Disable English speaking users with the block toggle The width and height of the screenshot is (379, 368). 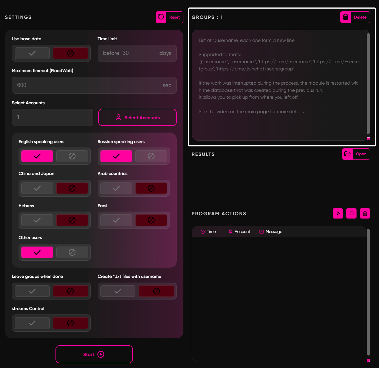(72, 156)
